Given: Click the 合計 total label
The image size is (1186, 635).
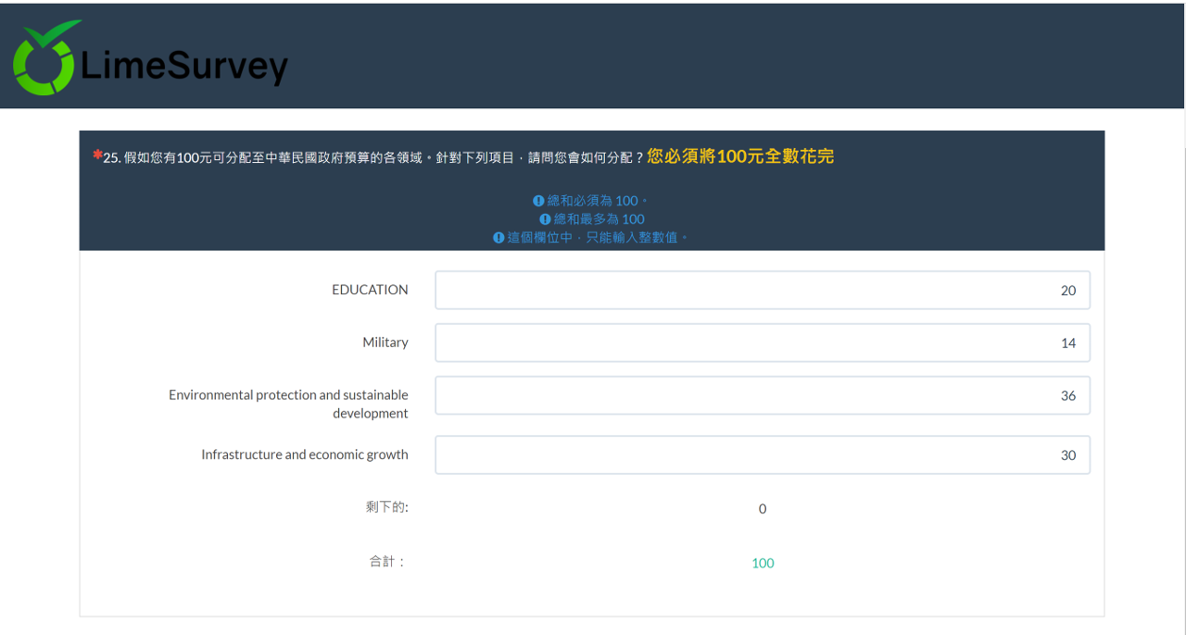Looking at the screenshot, I should 386,561.
